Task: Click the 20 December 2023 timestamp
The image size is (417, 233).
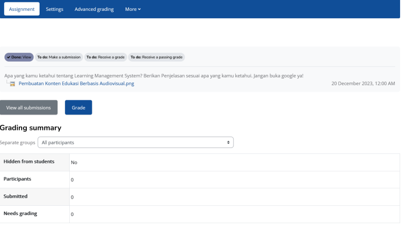Action: click(x=363, y=84)
